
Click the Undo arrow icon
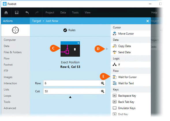tap(27, 13)
